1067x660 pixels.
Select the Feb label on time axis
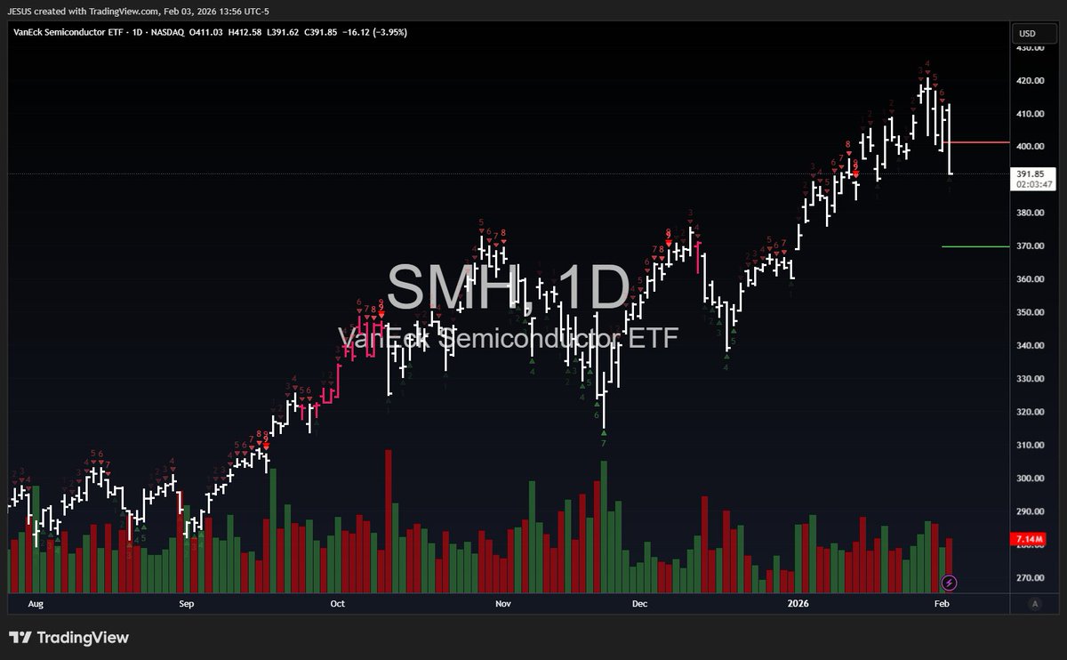(x=943, y=603)
